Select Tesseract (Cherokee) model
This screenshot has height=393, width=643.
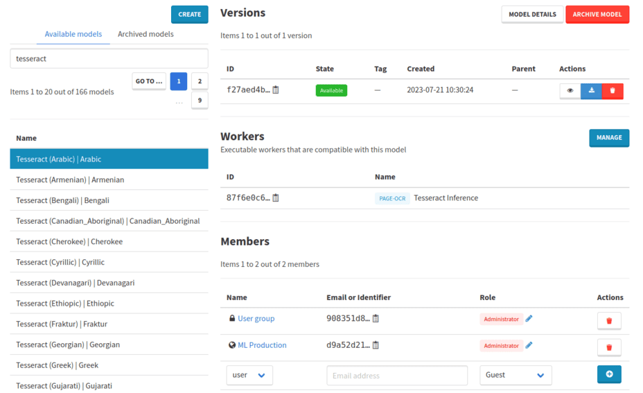pyautogui.click(x=109, y=241)
